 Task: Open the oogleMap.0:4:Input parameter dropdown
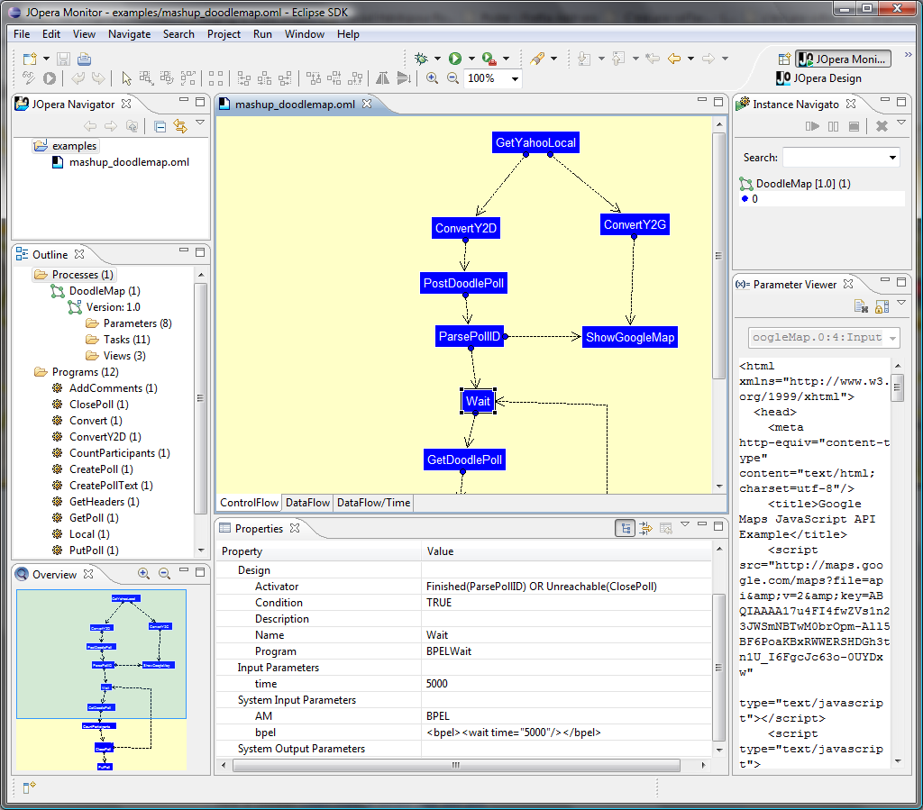click(x=892, y=338)
